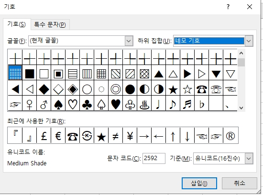263x195 pixels.
Task: Choose the female sign symbol
Action: (30, 105)
